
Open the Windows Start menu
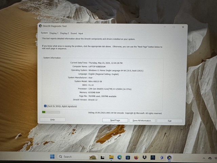52,157
